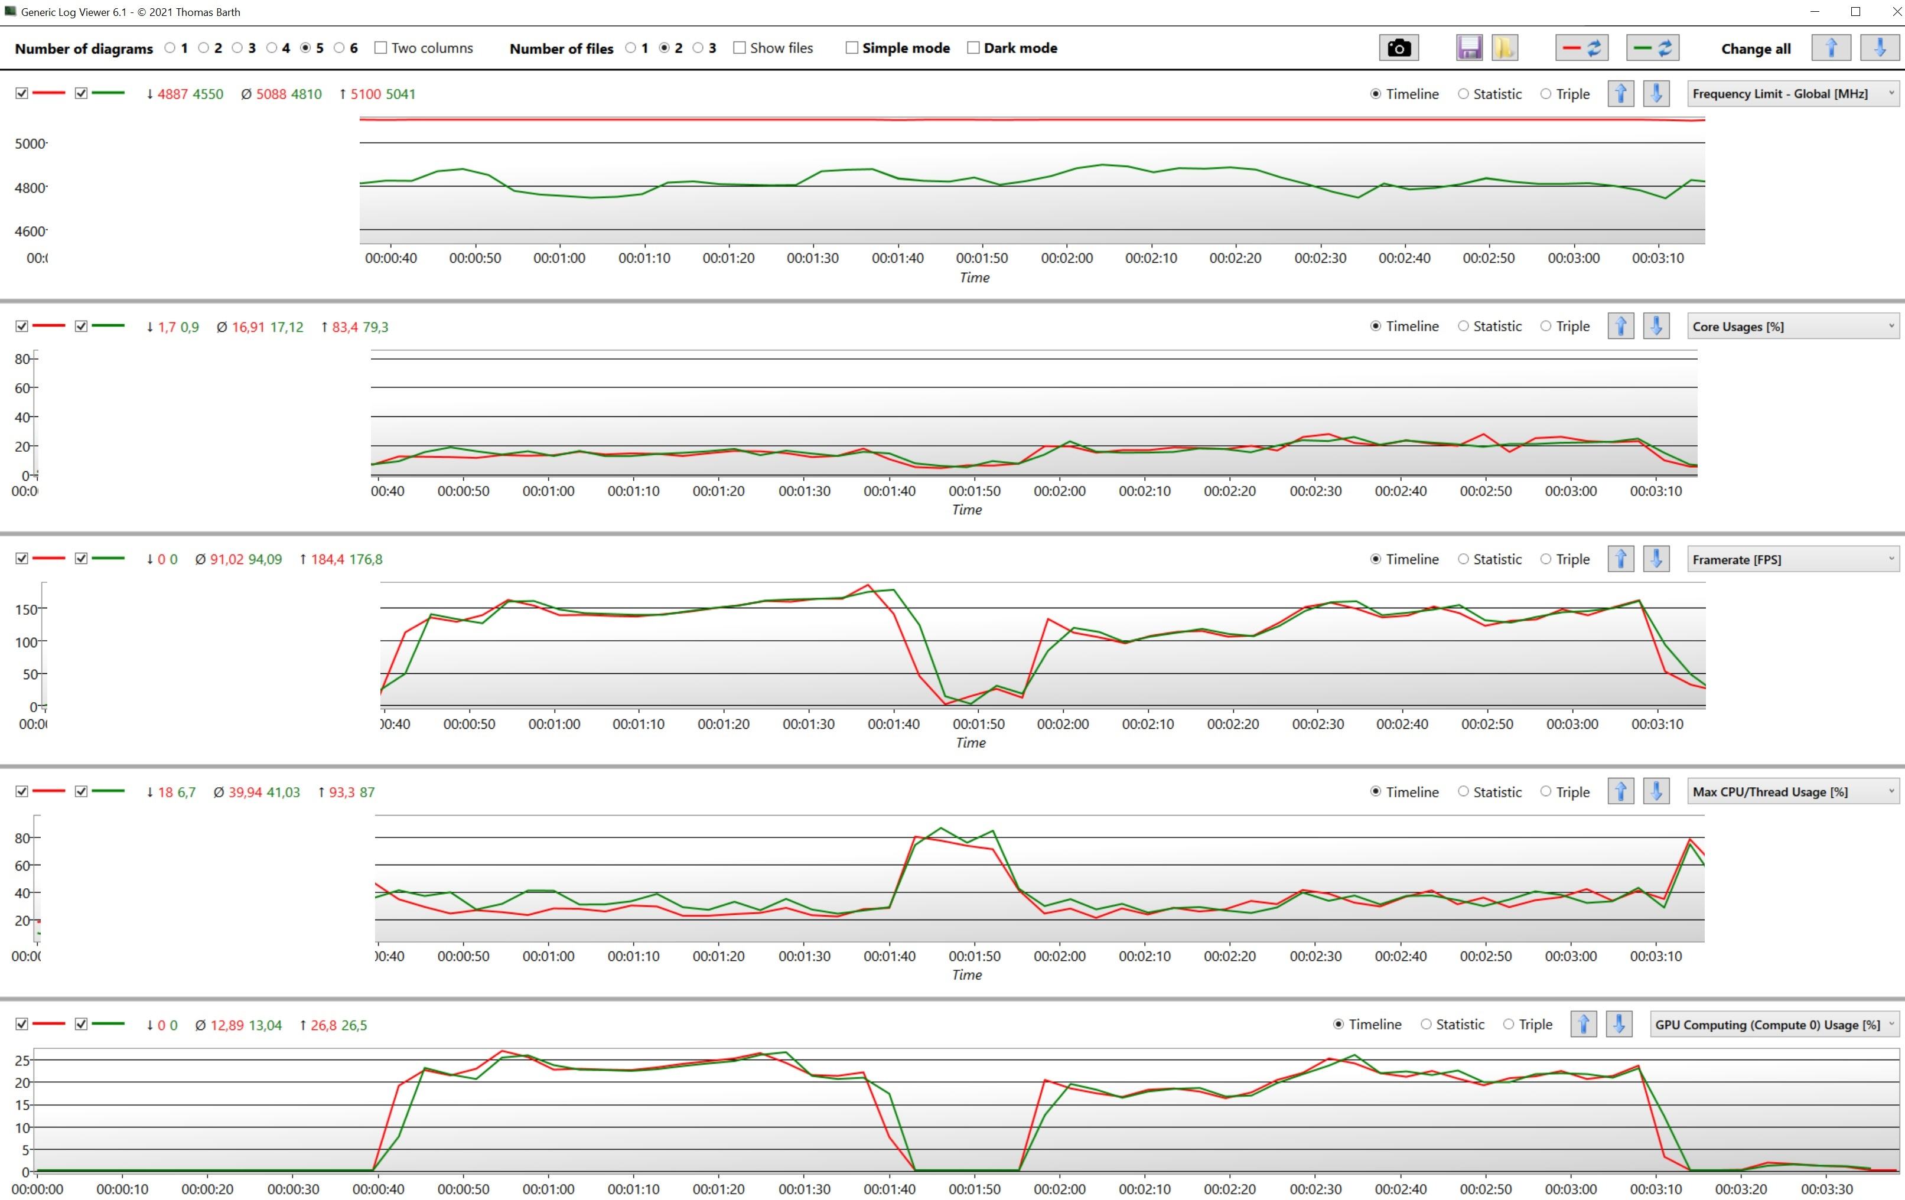Set number of diagrams to 6
The image size is (1905, 1200).
click(x=340, y=48)
